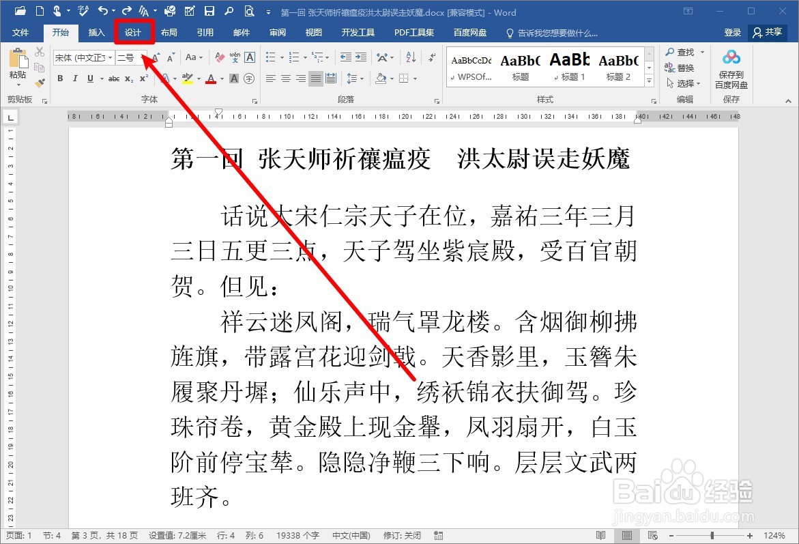Center align the paragraph
Viewport: 799px width, 544px height.
click(286, 78)
